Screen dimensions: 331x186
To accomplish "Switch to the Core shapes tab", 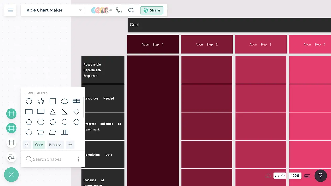I will click(x=39, y=145).
